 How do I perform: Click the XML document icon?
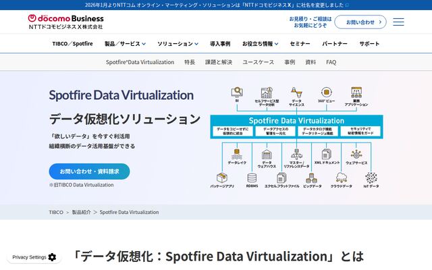tap(327, 154)
